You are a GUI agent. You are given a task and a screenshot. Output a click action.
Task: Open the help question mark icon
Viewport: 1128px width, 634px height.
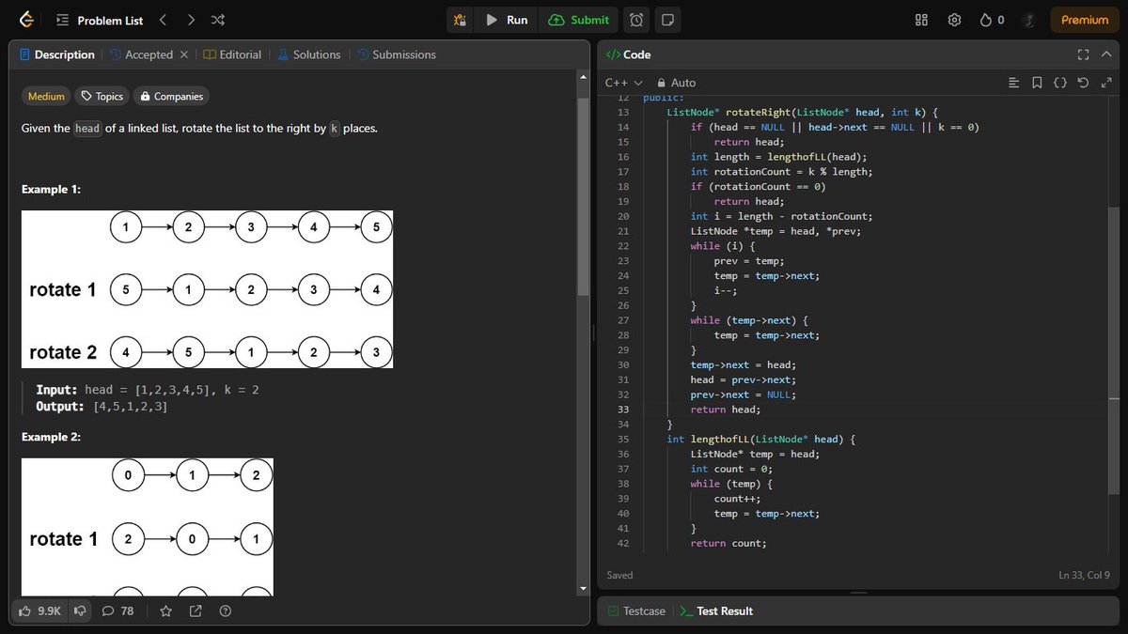225,611
